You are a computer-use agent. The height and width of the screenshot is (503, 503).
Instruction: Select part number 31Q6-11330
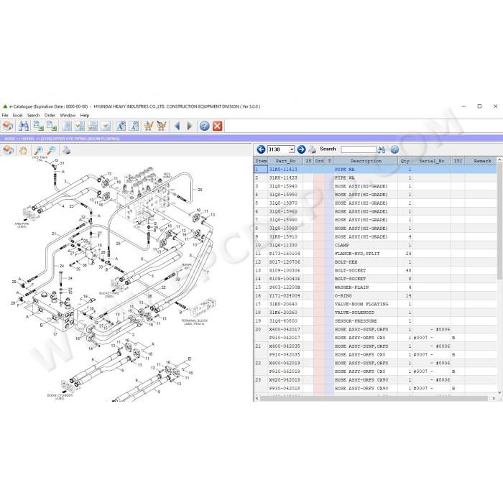283,245
